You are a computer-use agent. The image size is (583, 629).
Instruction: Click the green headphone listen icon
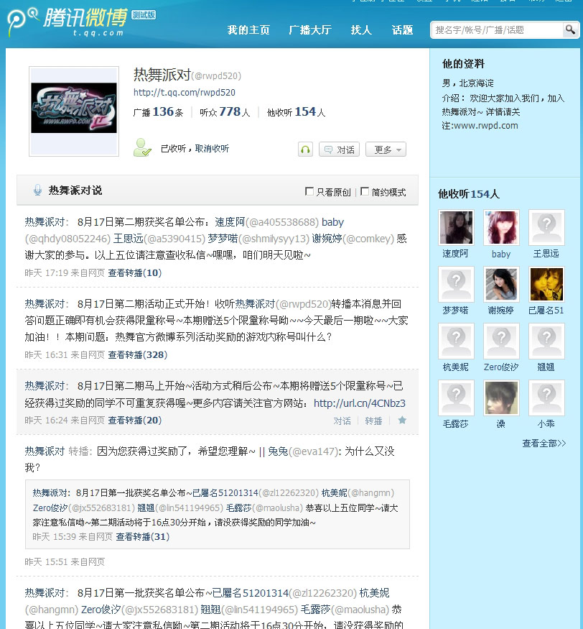[x=305, y=150]
